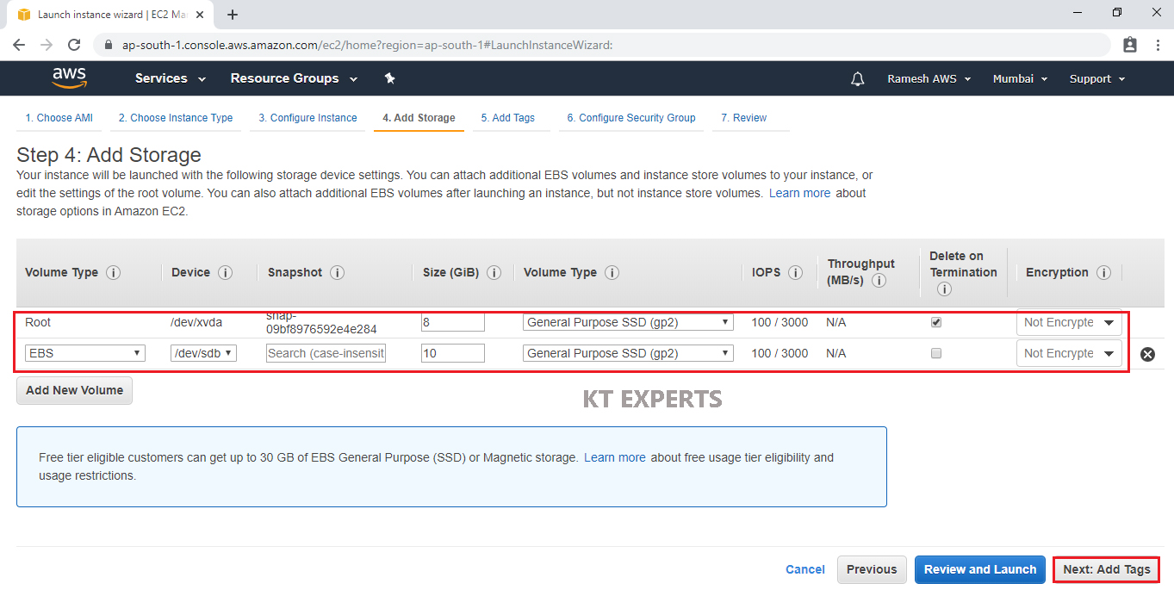Click the snapshot ID snap-09bf8976592e4e284
Screen dimensions: 1174x596
pos(321,323)
